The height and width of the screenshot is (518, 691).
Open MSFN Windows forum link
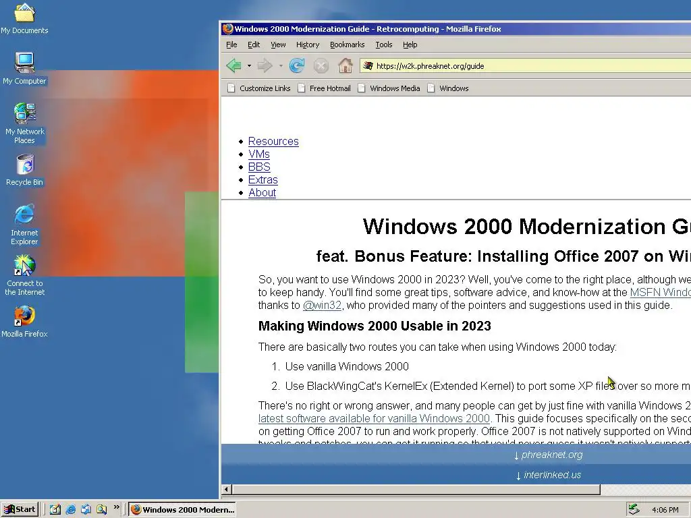coord(660,292)
